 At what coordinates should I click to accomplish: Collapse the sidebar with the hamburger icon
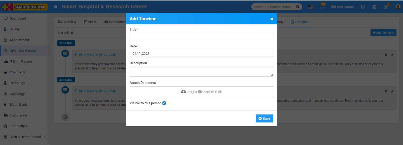click(x=55, y=7)
